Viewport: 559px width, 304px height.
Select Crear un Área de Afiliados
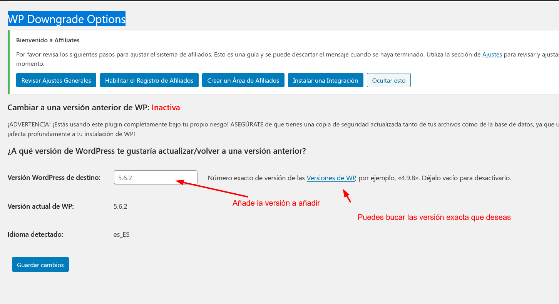pyautogui.click(x=243, y=80)
